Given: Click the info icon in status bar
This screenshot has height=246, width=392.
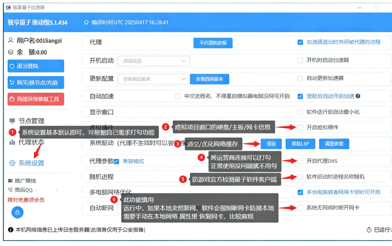Looking at the screenshot, I should pyautogui.click(x=10, y=230).
